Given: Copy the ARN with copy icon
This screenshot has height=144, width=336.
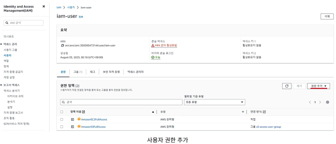Looking at the screenshot, I should coord(62,45).
